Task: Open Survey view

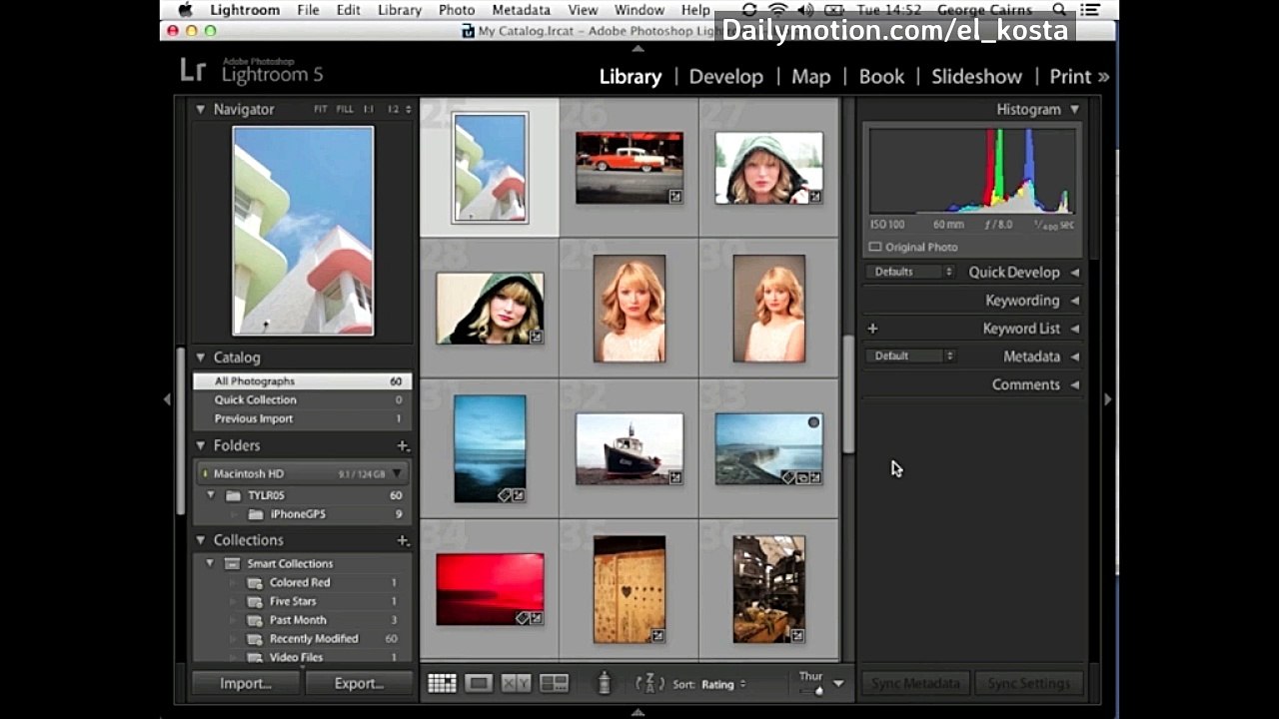Action: (554, 684)
